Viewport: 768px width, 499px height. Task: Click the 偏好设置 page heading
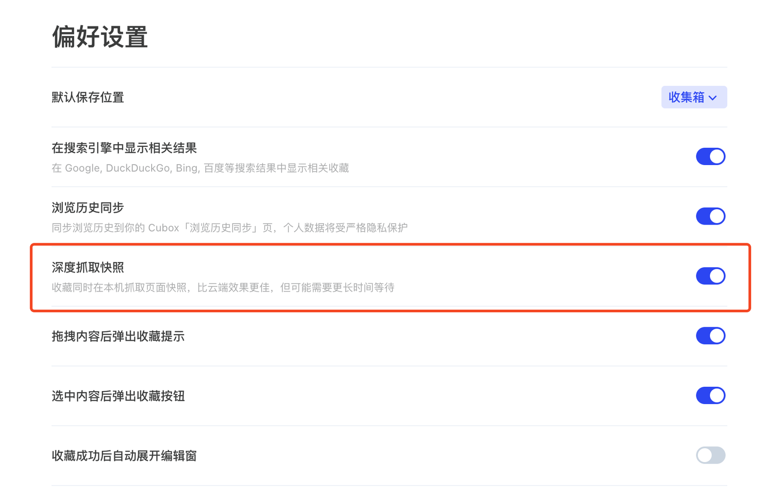click(100, 37)
